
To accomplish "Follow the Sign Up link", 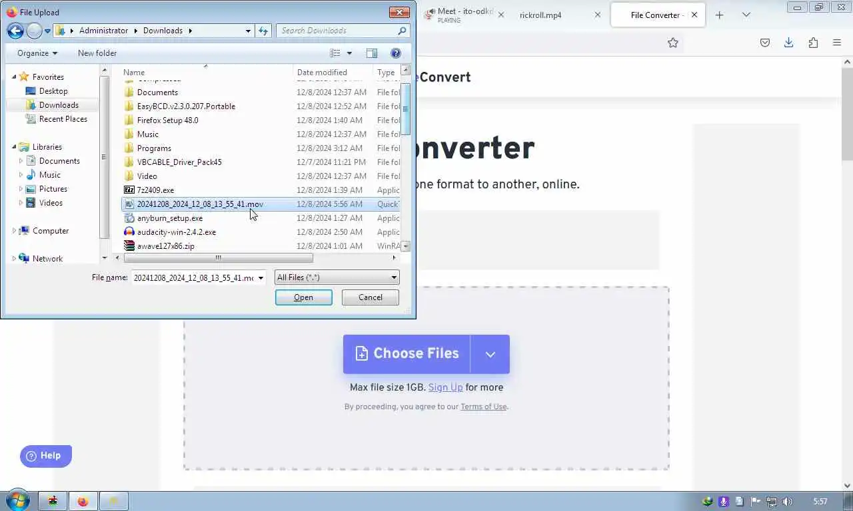I will (x=445, y=387).
